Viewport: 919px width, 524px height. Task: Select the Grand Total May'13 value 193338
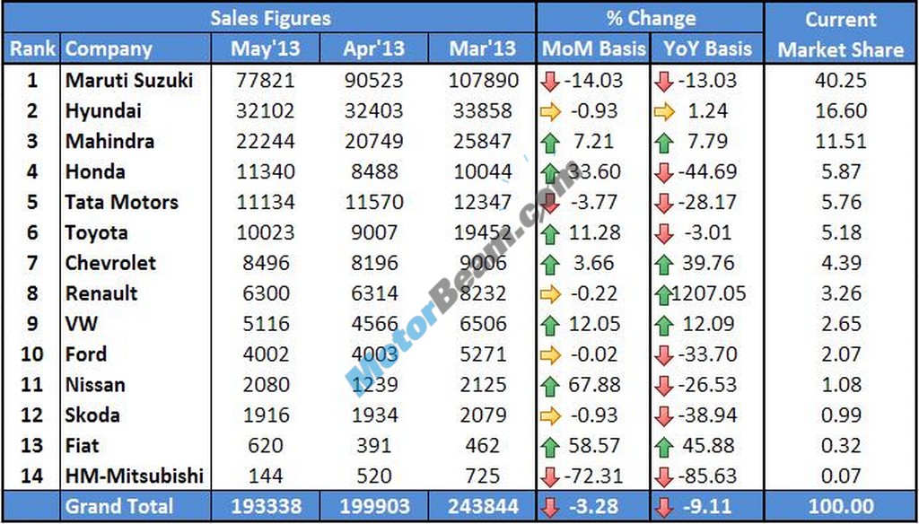266,506
